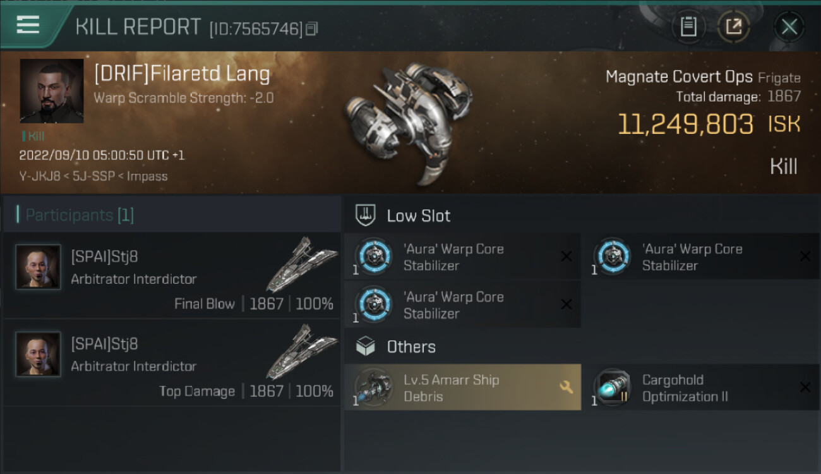This screenshot has width=821, height=474.
Task: Click the Others section cube icon
Action: 366,346
